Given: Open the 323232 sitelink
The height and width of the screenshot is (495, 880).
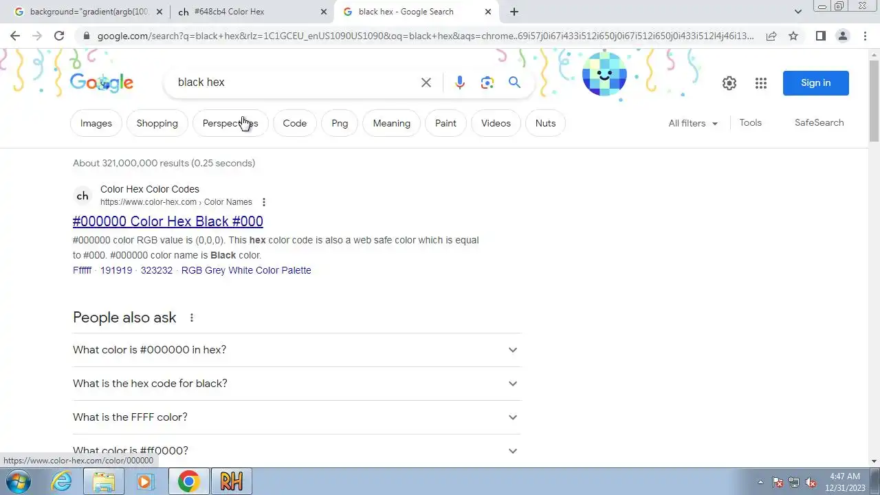Looking at the screenshot, I should (157, 270).
